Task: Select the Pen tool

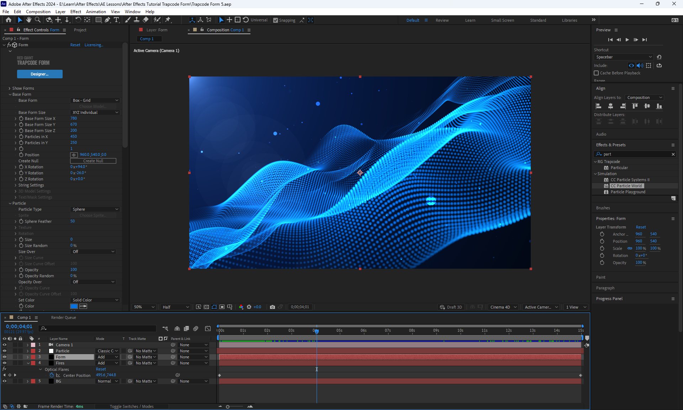Action: click(x=107, y=20)
